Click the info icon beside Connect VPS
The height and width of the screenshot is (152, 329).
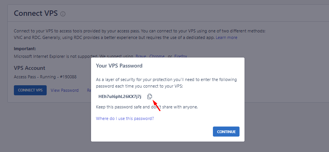pos(63,14)
